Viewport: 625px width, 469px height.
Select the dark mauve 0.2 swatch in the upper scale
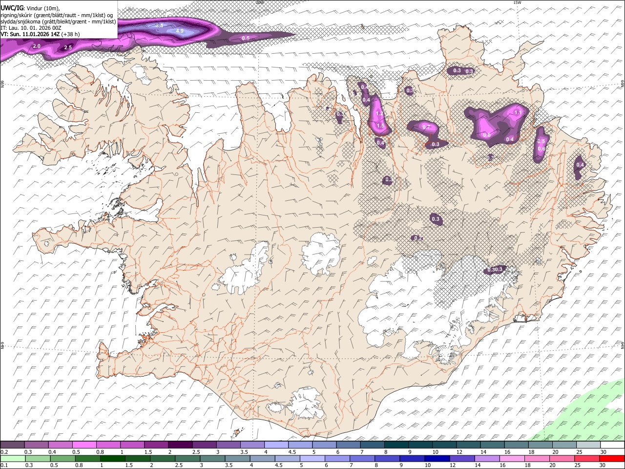pyautogui.click(x=12, y=445)
